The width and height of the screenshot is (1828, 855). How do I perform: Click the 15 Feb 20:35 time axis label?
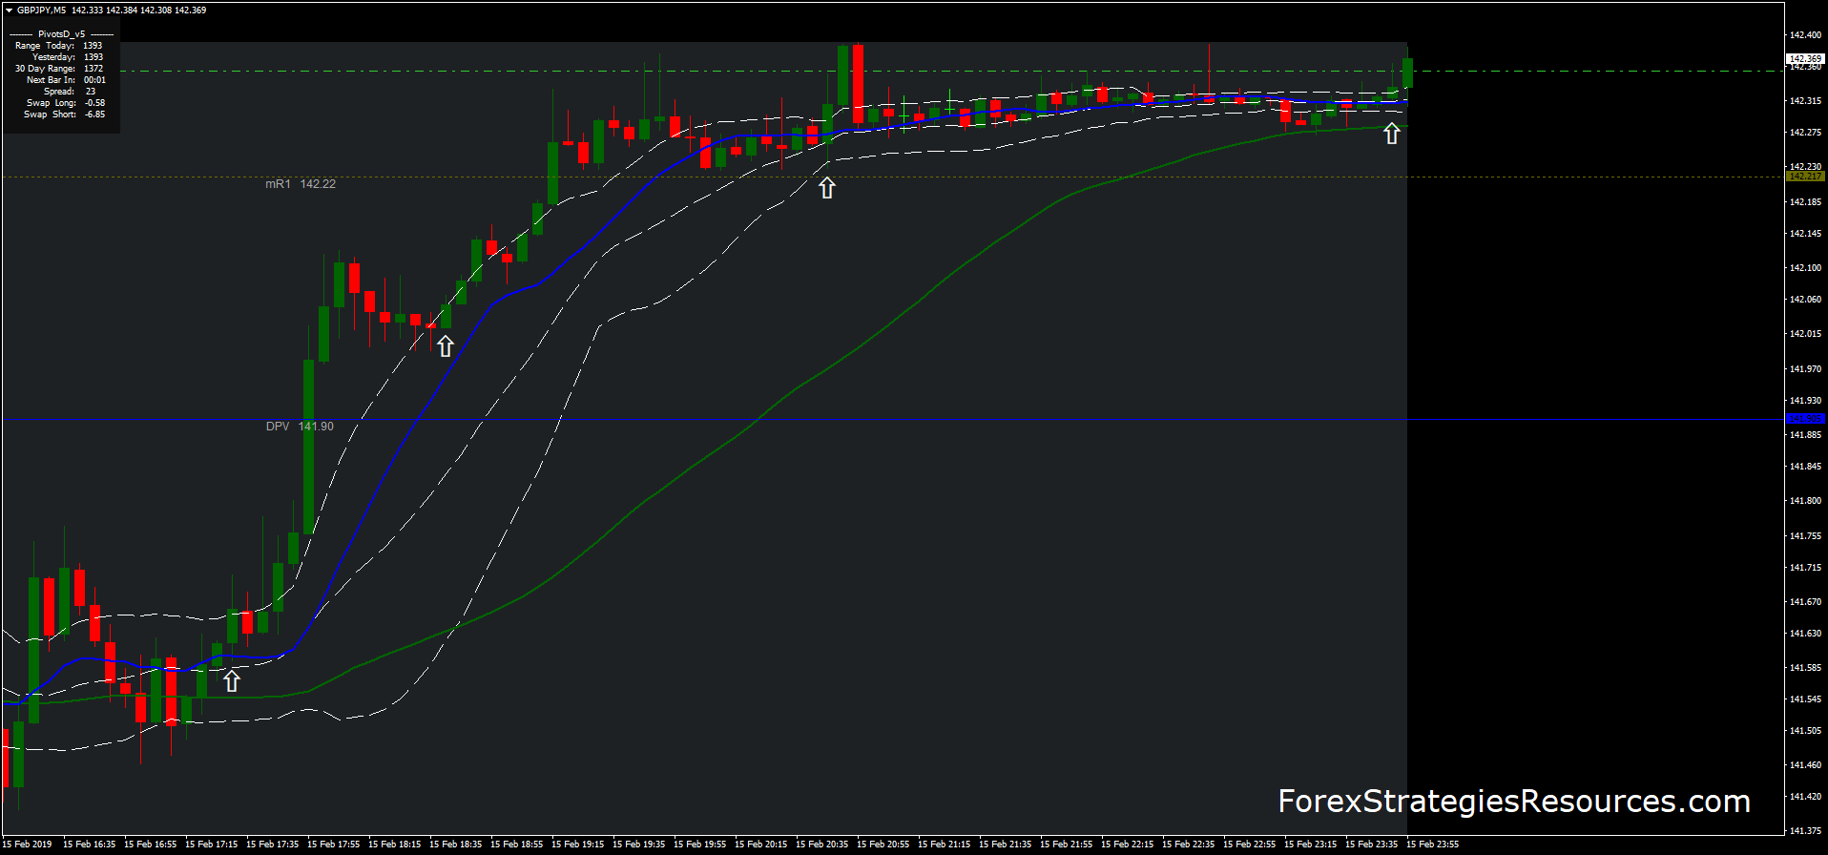point(821,845)
